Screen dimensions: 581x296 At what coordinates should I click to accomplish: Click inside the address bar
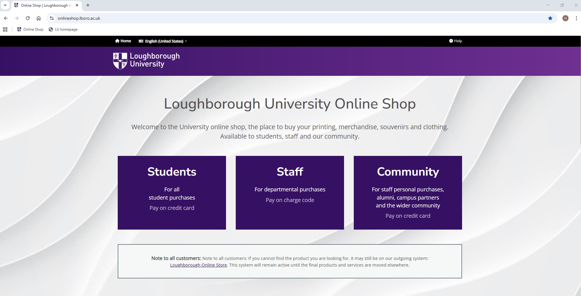point(152,18)
